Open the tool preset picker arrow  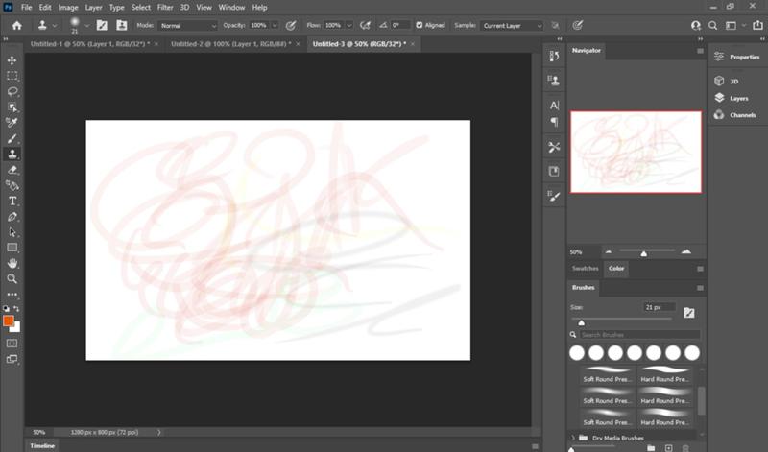[55, 26]
